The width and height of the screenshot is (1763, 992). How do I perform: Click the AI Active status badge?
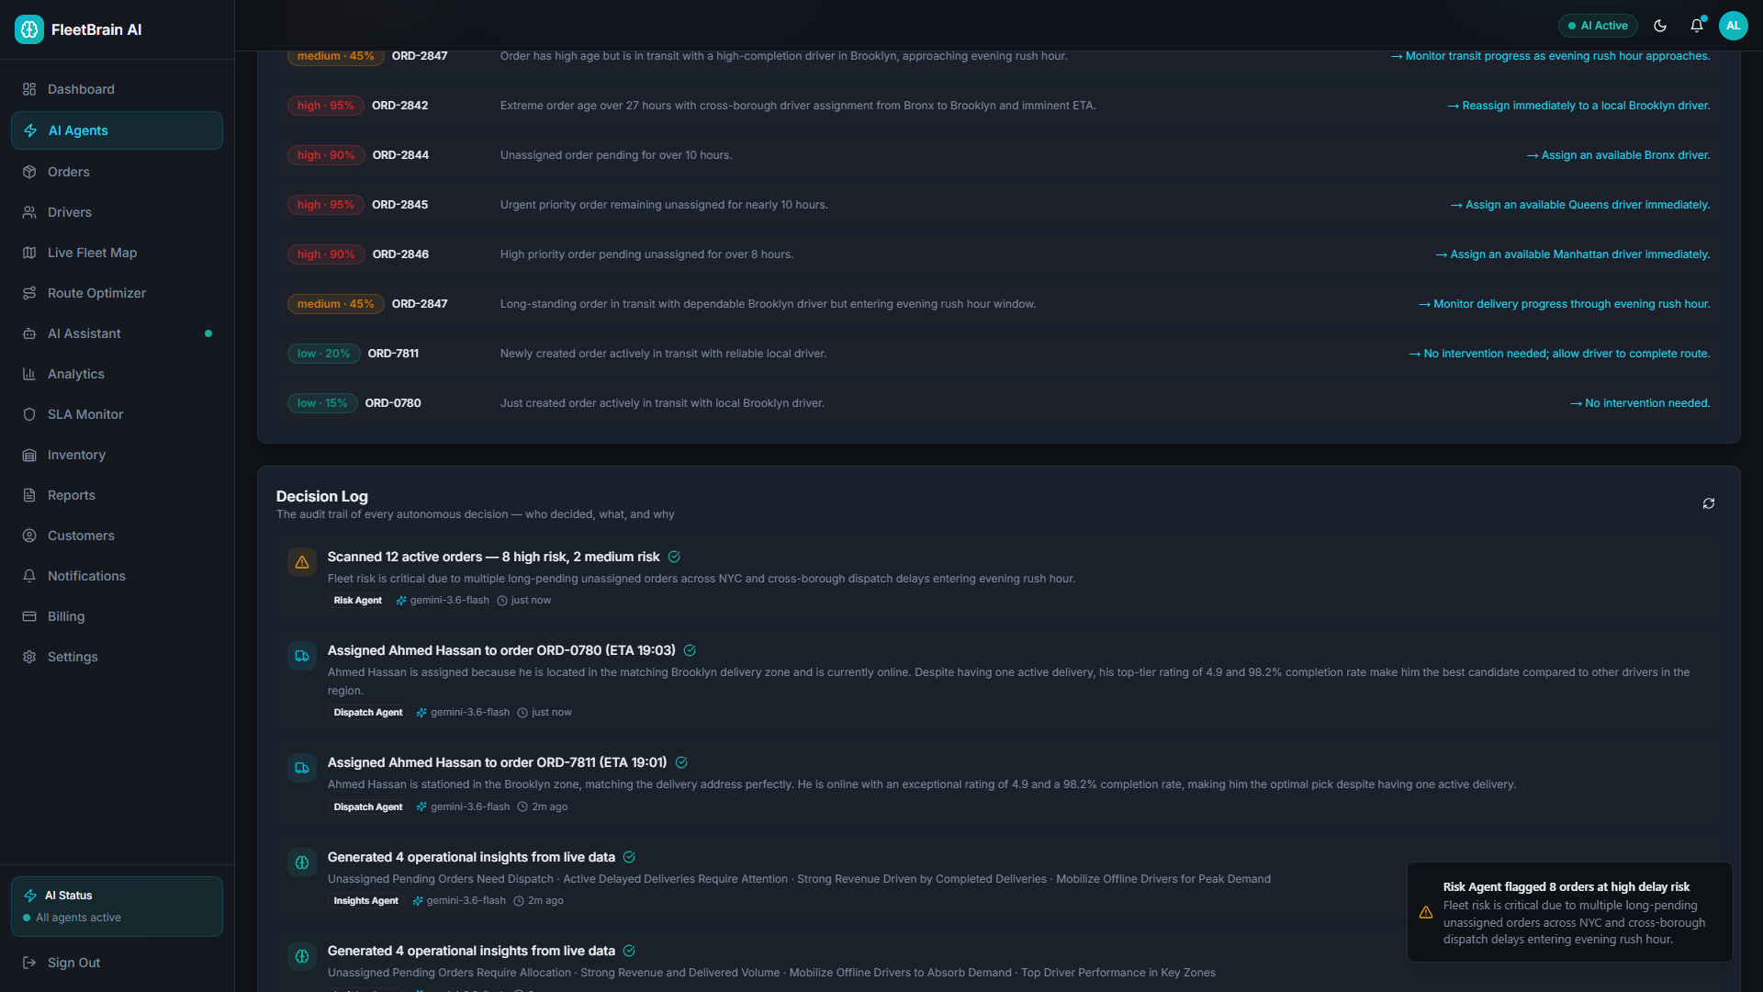[1598, 26]
